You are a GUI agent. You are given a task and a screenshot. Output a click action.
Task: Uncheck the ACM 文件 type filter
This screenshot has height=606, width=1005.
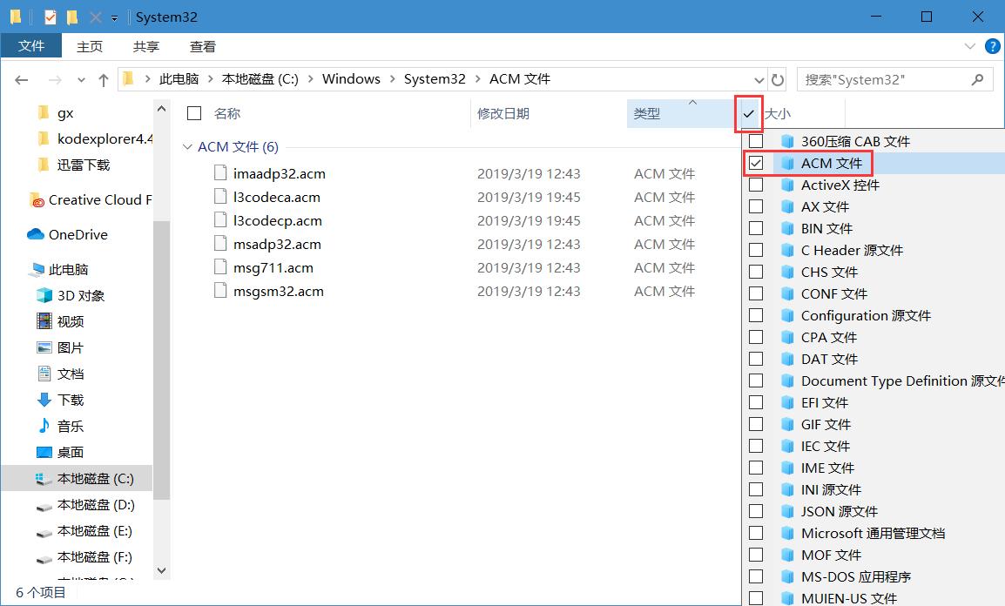755,163
